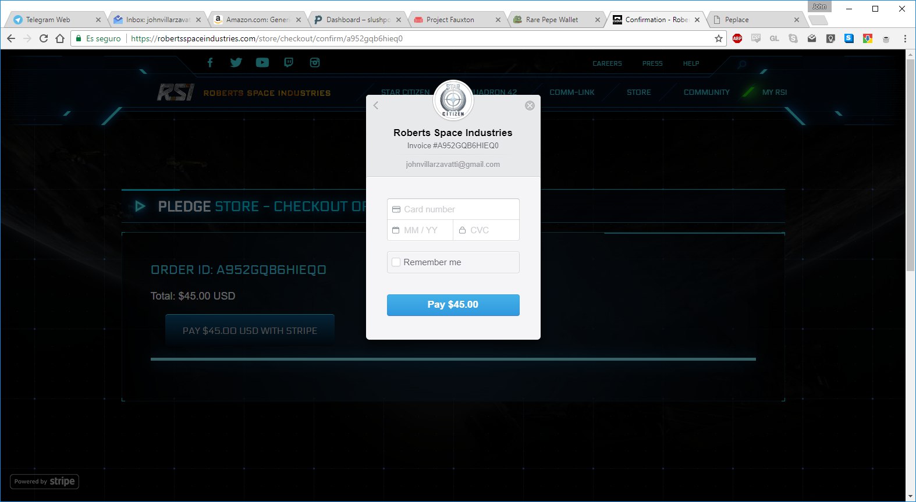Open the Press link
The height and width of the screenshot is (502, 916).
tap(652, 63)
